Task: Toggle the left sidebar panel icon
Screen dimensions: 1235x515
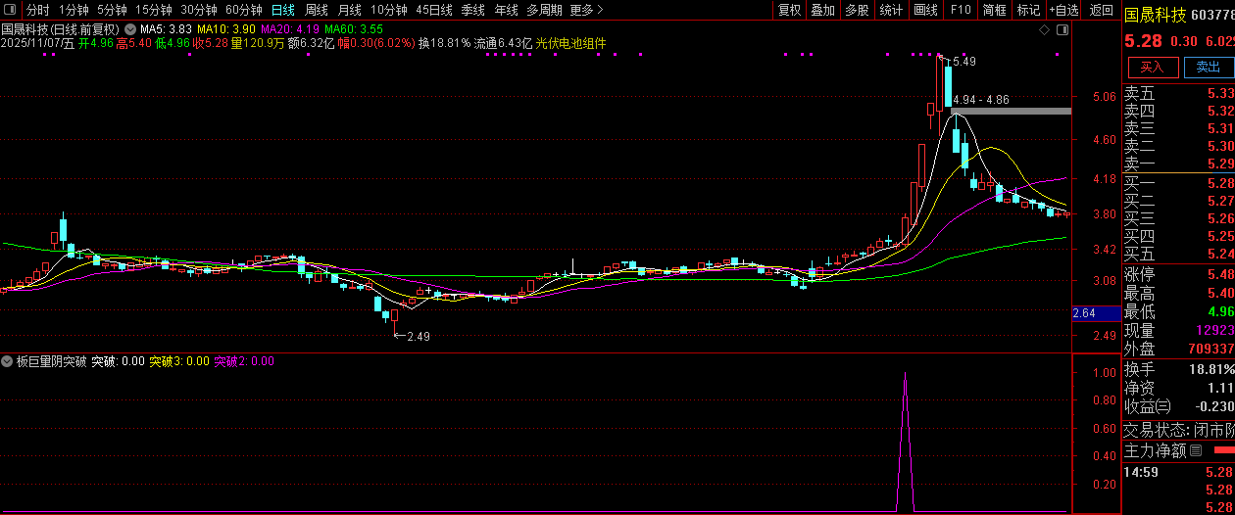Action: pyautogui.click(x=10, y=10)
